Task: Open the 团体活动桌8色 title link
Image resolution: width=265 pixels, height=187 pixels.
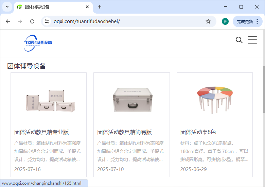Action: coord(198,132)
